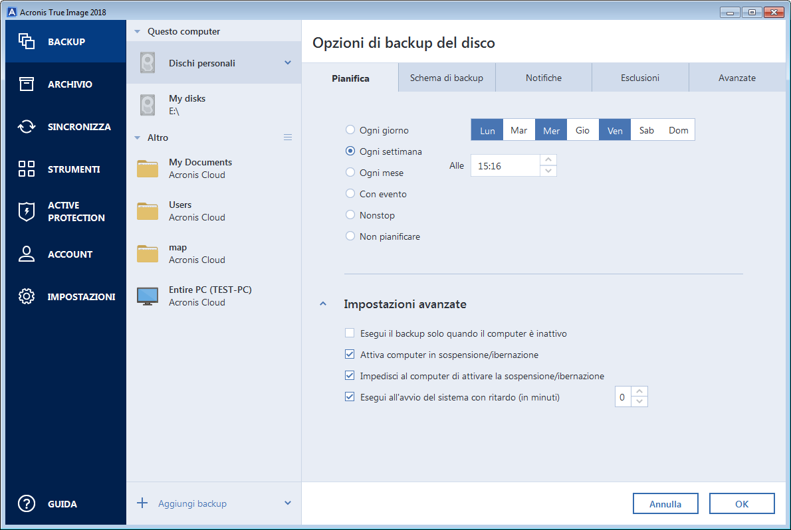The width and height of the screenshot is (791, 530).
Task: Select the Dischi personali disk icon
Action: click(148, 63)
